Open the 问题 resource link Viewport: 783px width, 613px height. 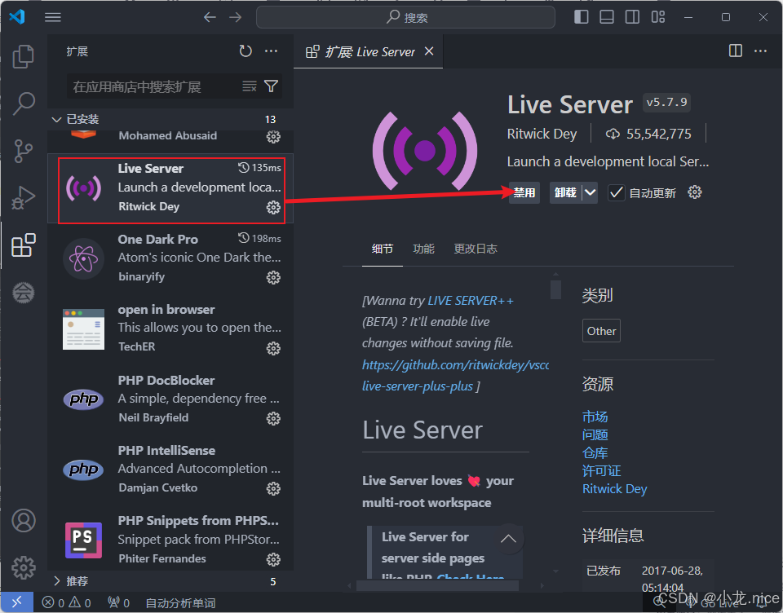pos(595,434)
